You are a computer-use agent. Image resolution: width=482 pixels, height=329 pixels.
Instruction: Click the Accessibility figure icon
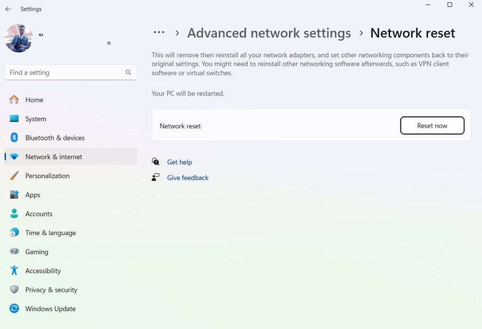click(14, 271)
